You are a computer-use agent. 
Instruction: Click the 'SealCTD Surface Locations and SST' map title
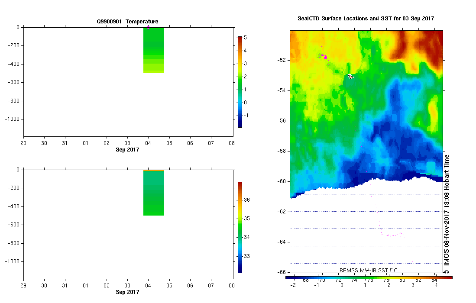366,19
